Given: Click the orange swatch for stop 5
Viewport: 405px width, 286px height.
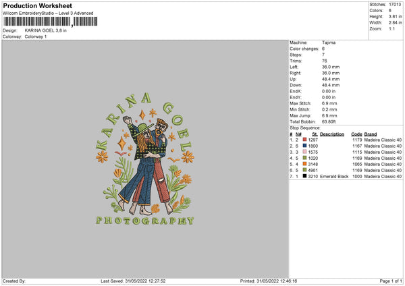Looking at the screenshot, I should tap(304, 164).
